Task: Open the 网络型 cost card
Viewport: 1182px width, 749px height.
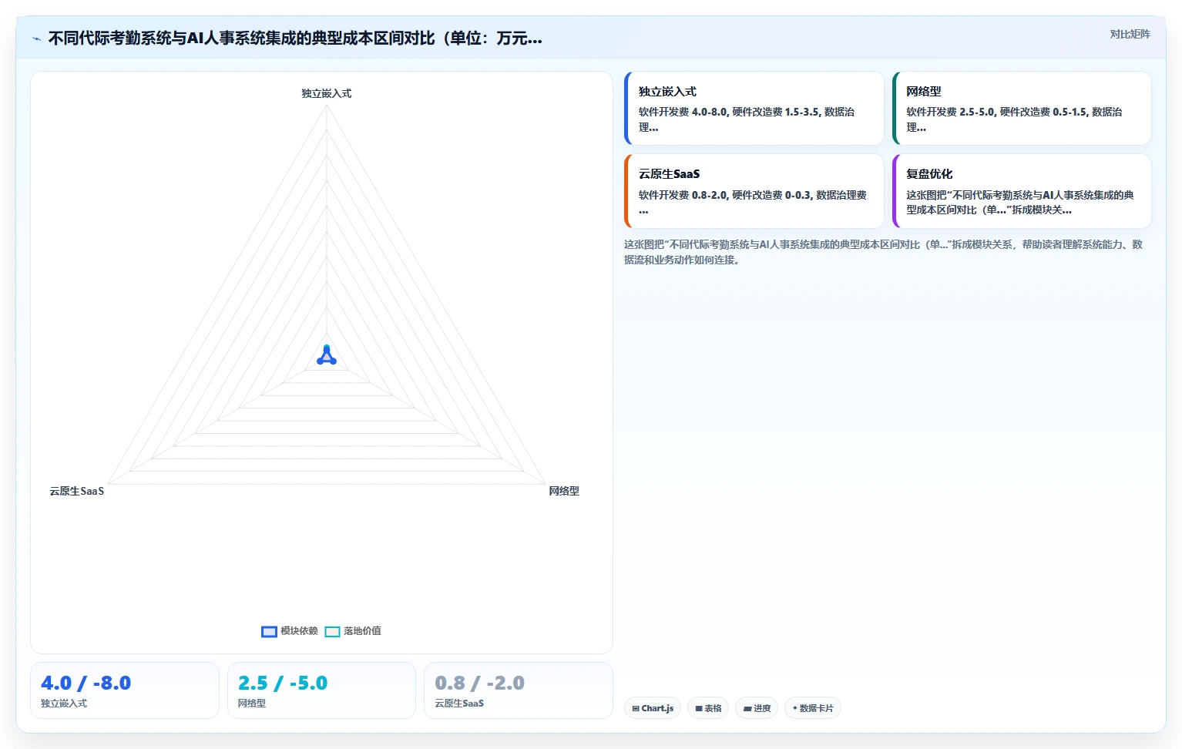Action: (1022, 109)
